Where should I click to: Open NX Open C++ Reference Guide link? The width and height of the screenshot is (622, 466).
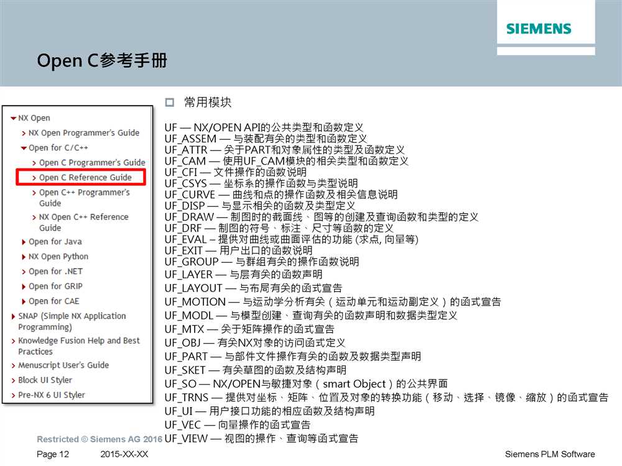coord(84,222)
